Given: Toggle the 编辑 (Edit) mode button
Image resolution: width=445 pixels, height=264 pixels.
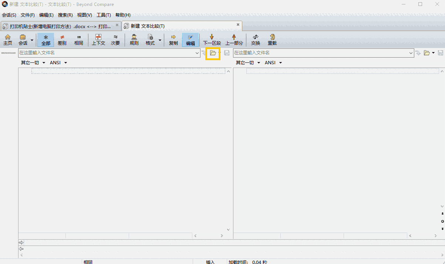Looking at the screenshot, I should [190, 40].
